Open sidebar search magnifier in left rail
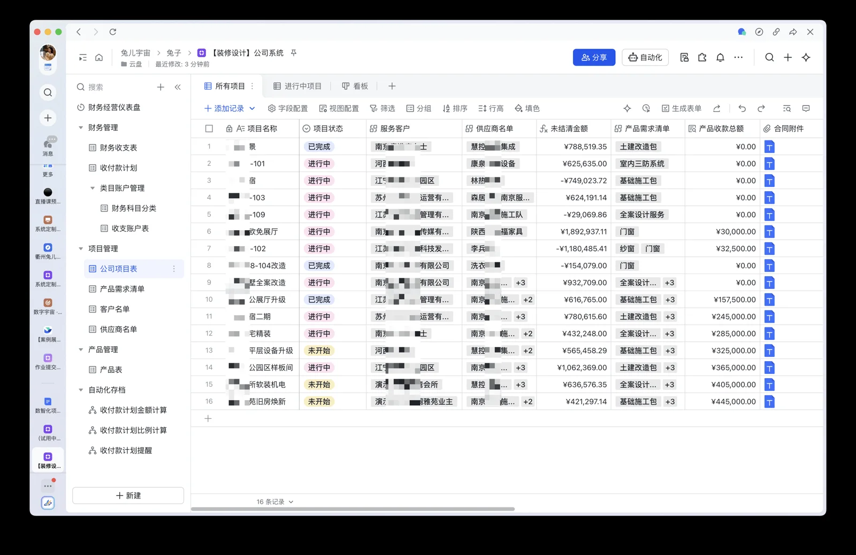 coord(48,92)
